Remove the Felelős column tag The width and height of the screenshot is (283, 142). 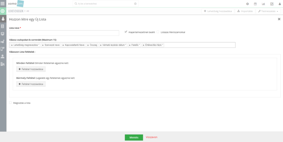(130, 45)
